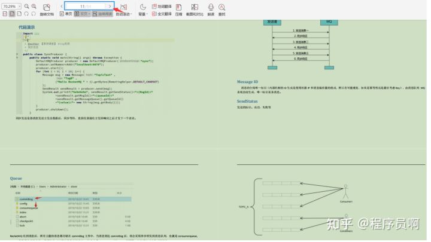Open the 70.29% zoom level dropdown
431x242 pixels.
(x=19, y=6)
